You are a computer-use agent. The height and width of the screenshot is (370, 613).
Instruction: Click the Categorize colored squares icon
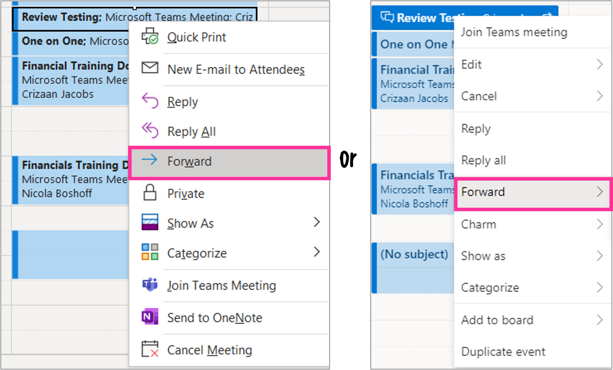pos(150,252)
